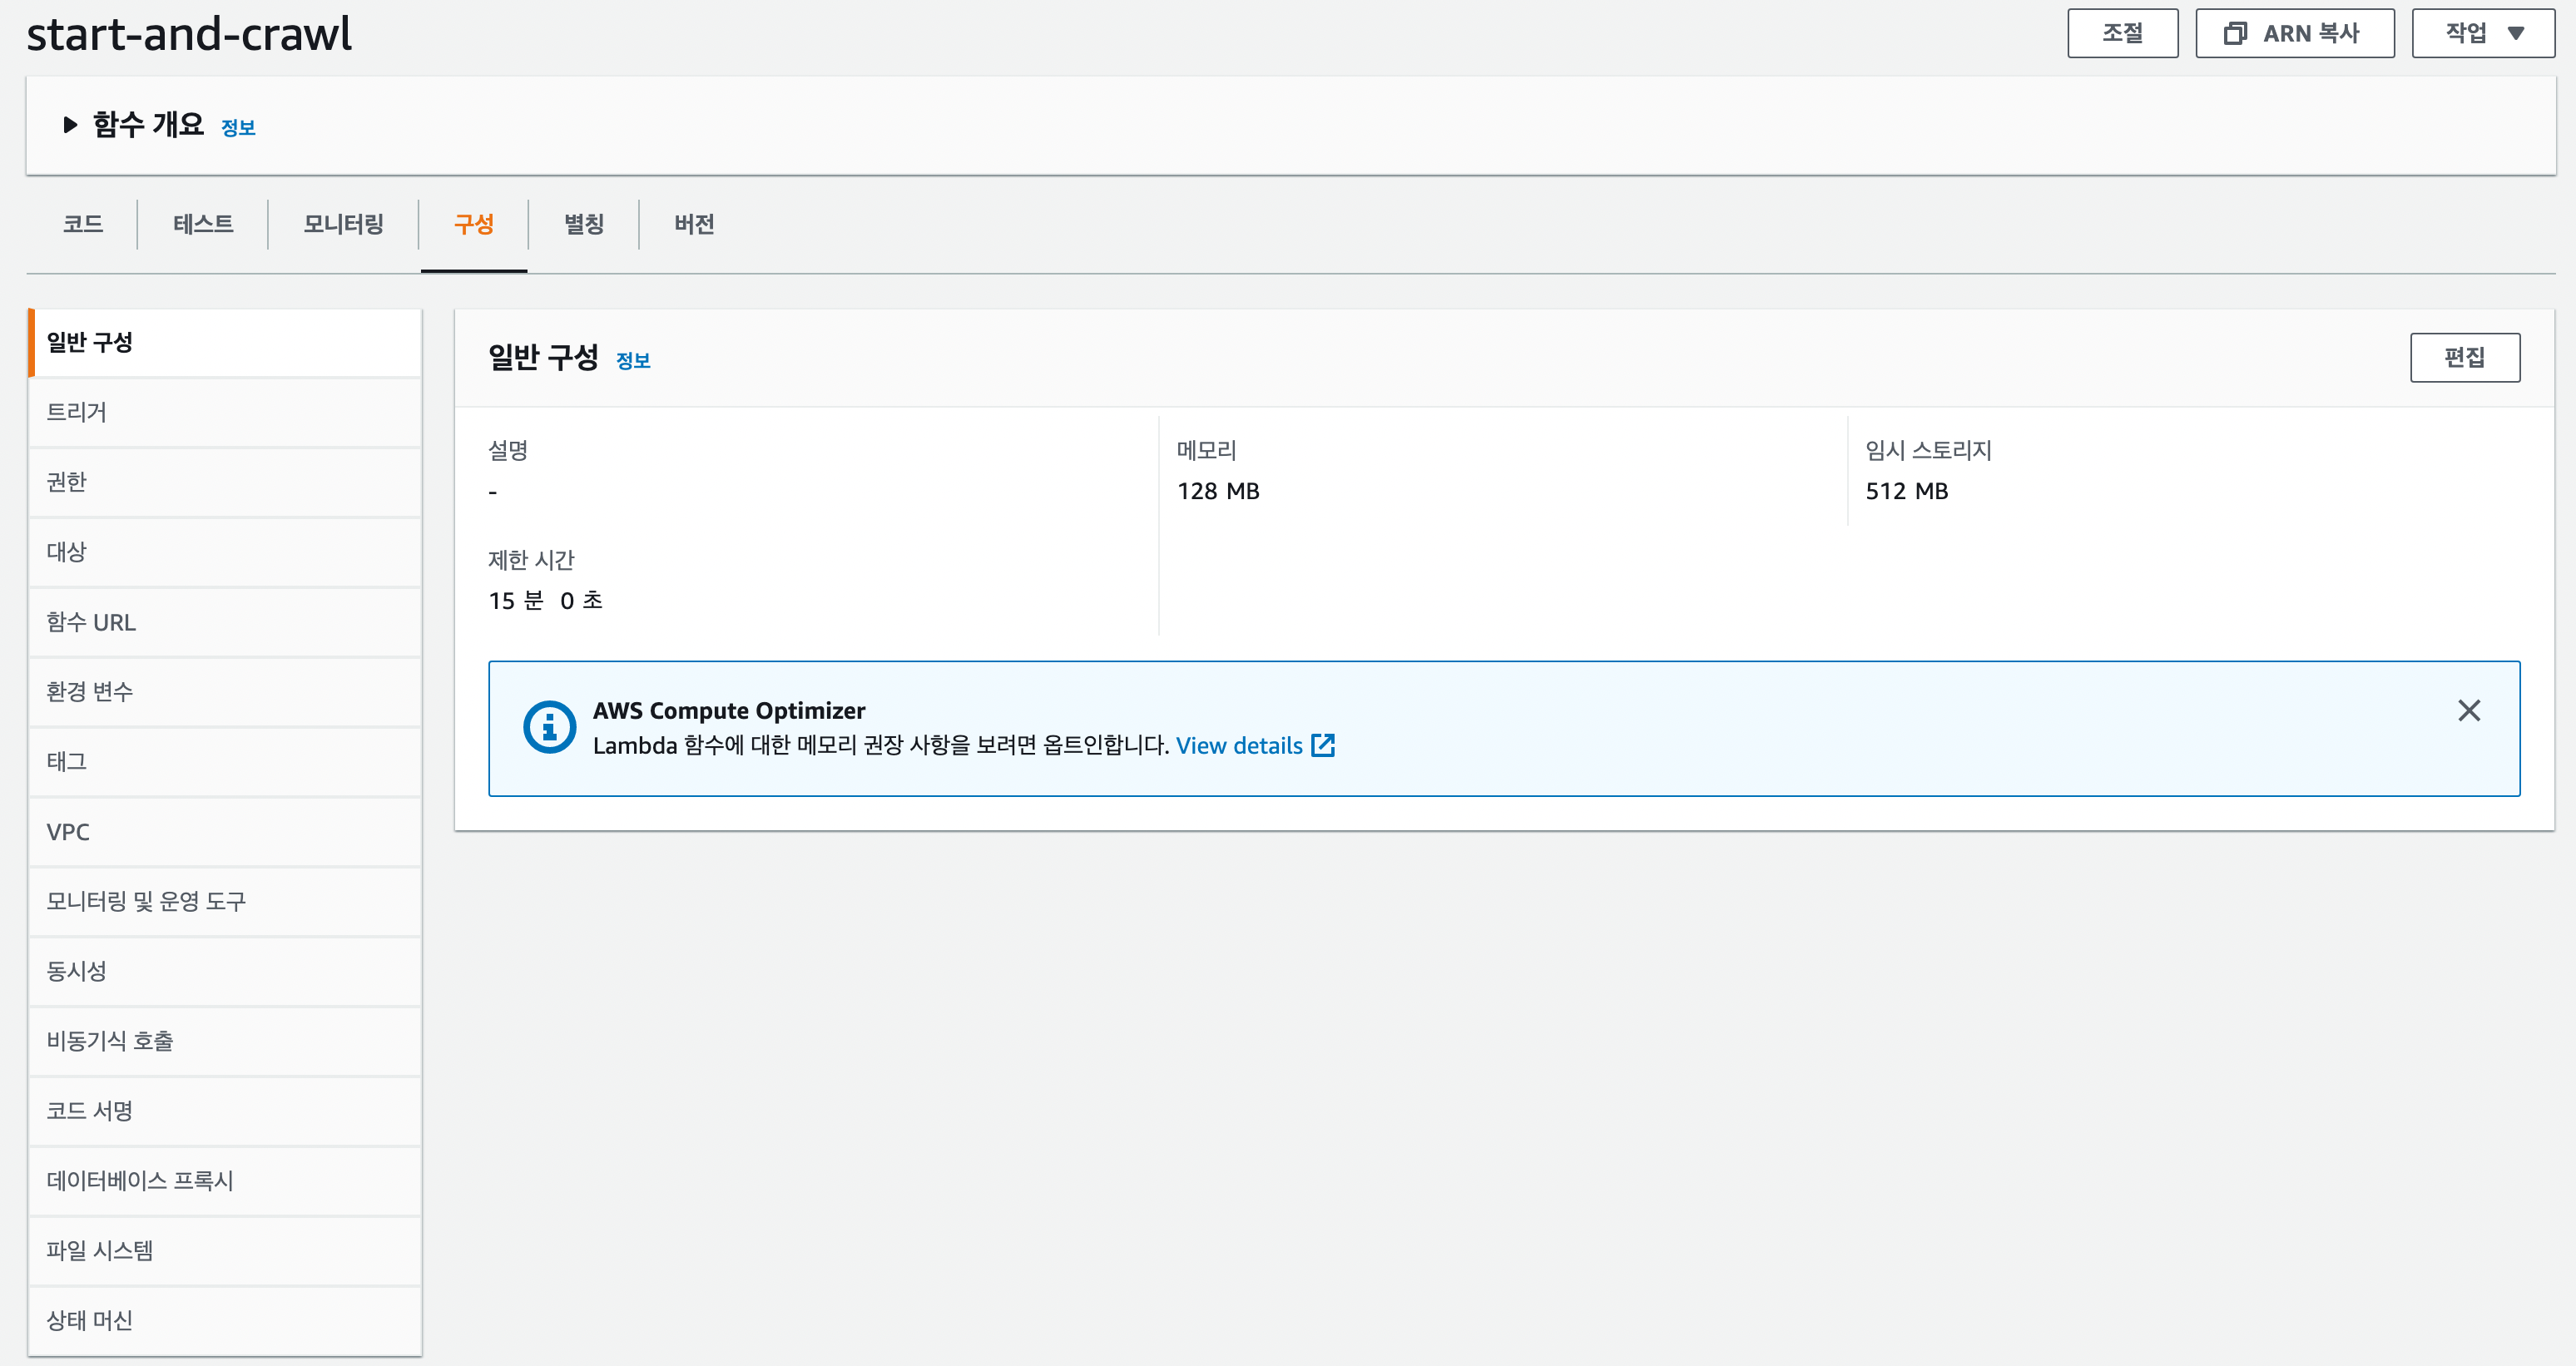Open VPC settings in side menu

pyautogui.click(x=68, y=832)
